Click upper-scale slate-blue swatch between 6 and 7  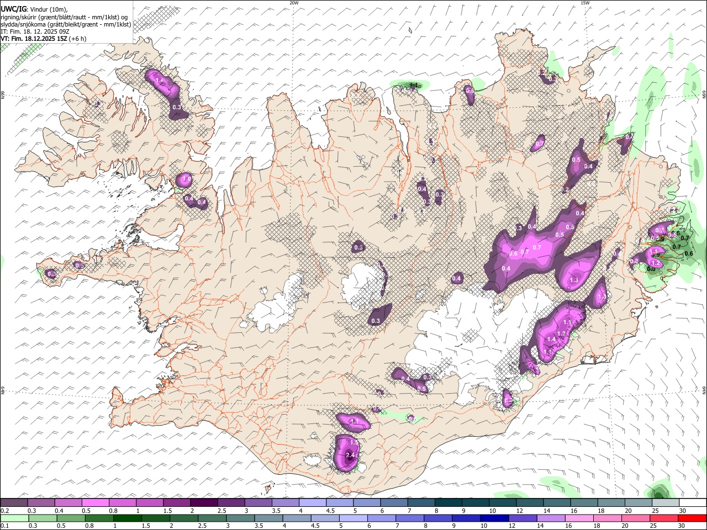click(x=394, y=502)
